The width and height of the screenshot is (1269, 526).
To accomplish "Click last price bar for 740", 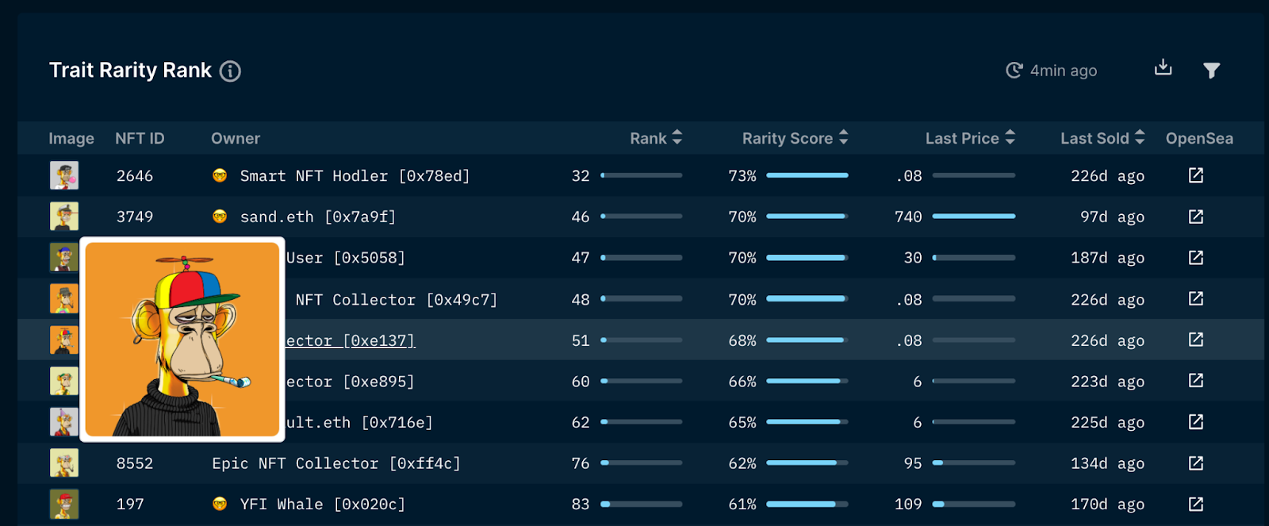I will (974, 216).
